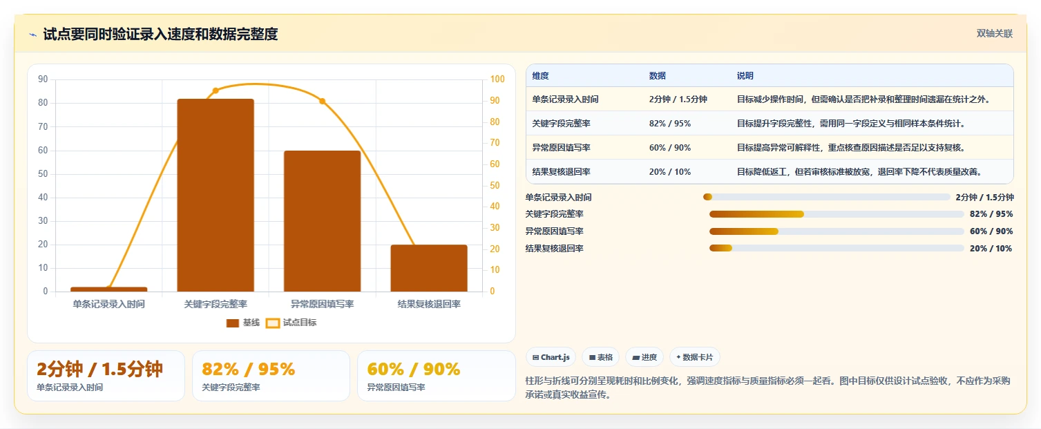Click the description starting 目标提高异常可解释性
Viewport: 1041px width, 429px height.
coord(851,148)
